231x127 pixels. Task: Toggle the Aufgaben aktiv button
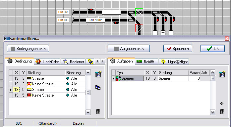coord(129,49)
